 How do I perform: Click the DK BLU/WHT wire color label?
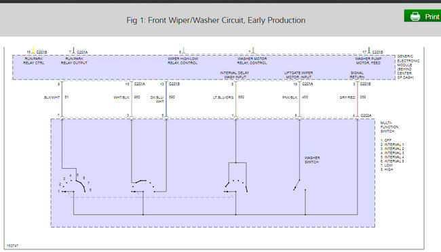point(157,100)
